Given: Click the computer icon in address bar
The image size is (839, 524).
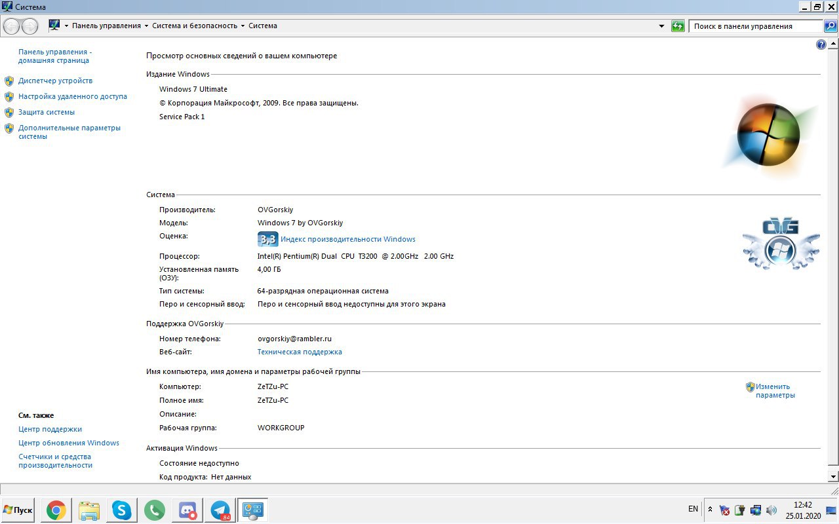Looking at the screenshot, I should (x=54, y=26).
